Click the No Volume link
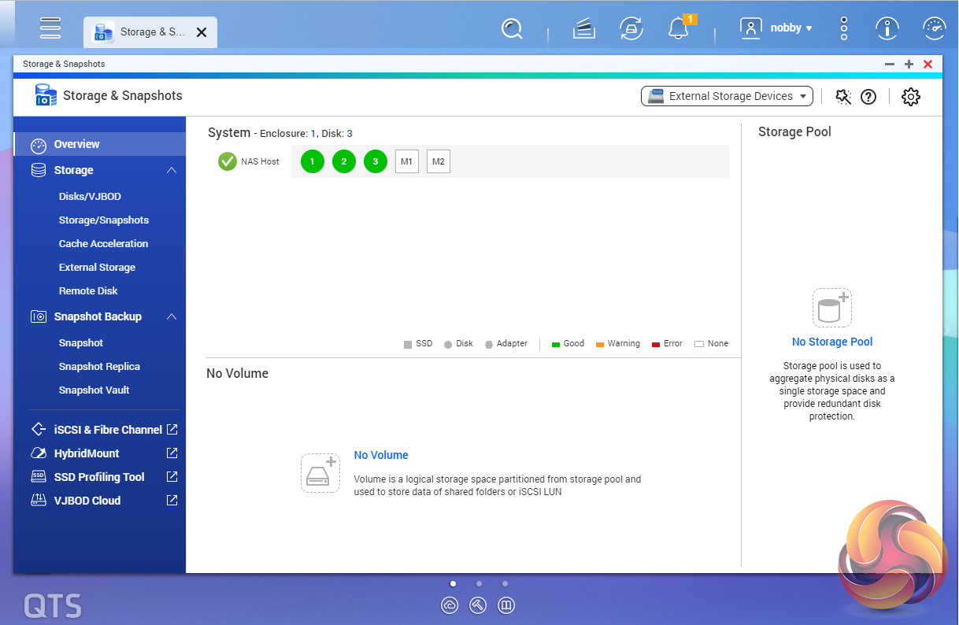The width and height of the screenshot is (959, 625). tap(381, 455)
